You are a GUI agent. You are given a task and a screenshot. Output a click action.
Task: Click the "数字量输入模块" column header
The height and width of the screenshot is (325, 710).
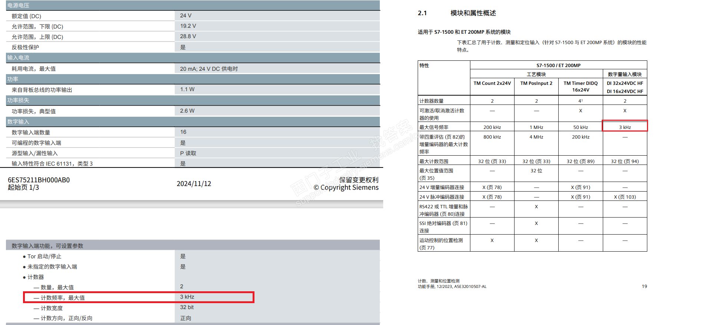coord(625,74)
